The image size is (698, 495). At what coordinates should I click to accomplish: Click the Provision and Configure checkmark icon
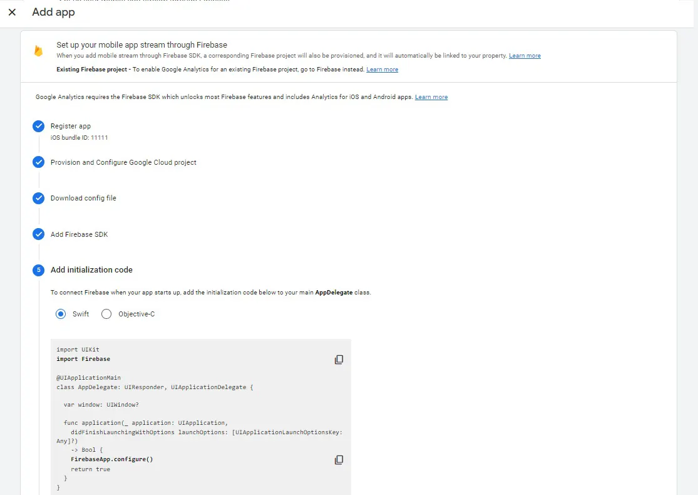coord(39,162)
